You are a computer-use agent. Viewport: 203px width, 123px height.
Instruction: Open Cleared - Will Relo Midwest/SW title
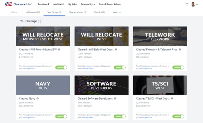[38, 50]
